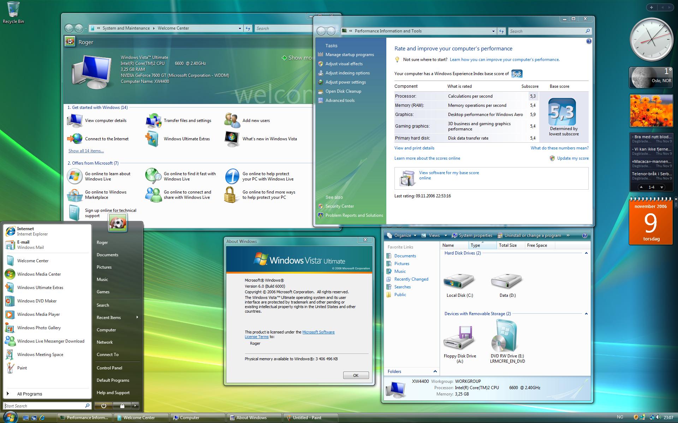Open View computer details in Welcome Center

tap(97, 121)
